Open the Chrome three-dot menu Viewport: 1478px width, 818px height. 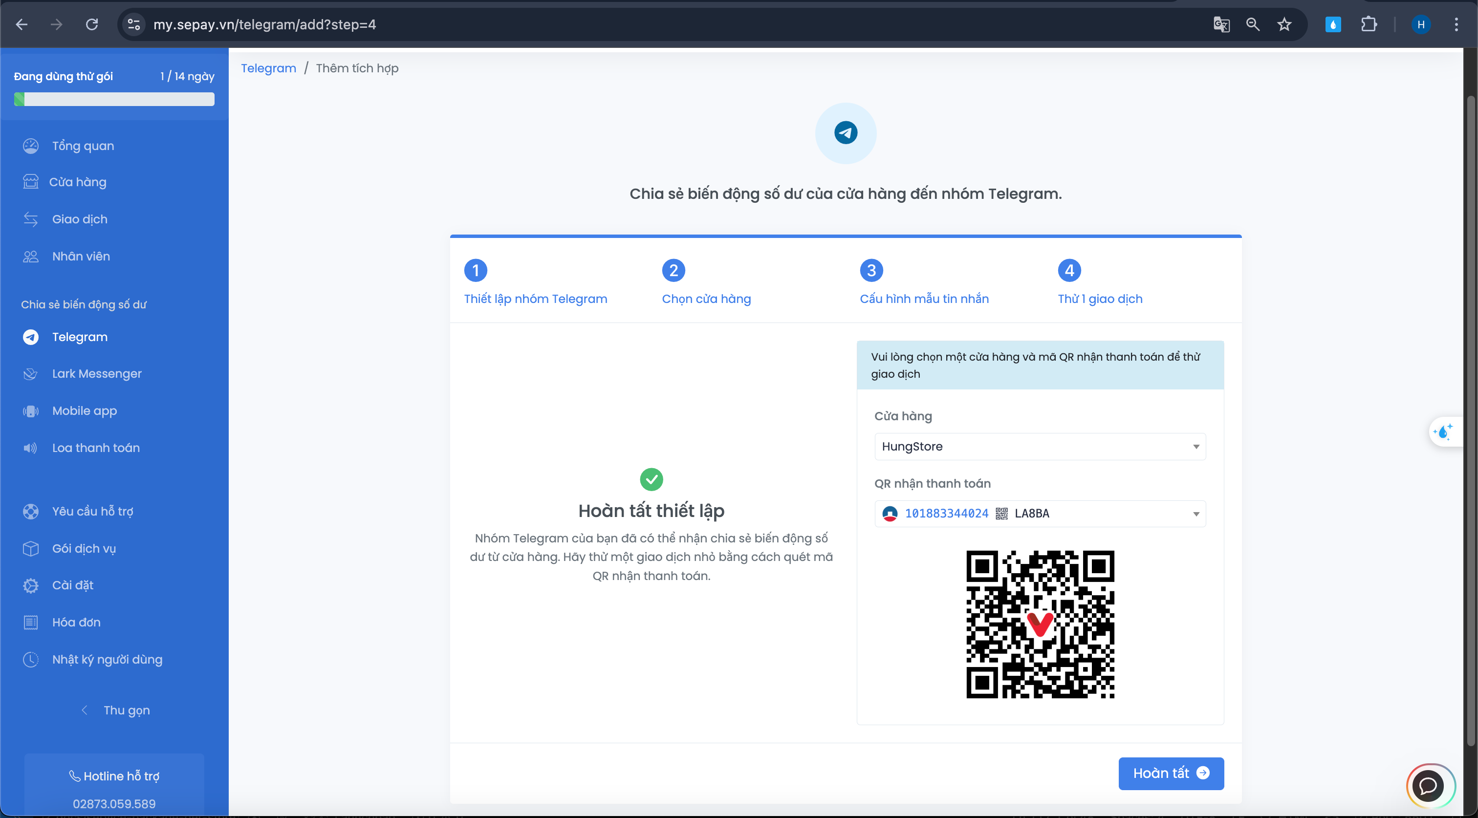(x=1456, y=24)
